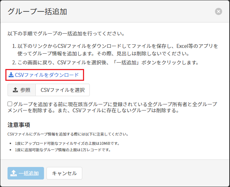Click the note text about adding group info to CSV
This screenshot has width=230, height=187.
68,134
